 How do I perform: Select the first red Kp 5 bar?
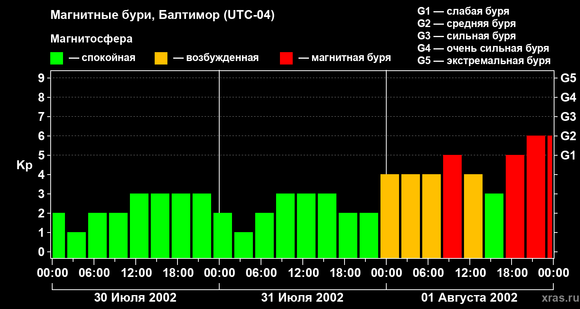pos(452,206)
